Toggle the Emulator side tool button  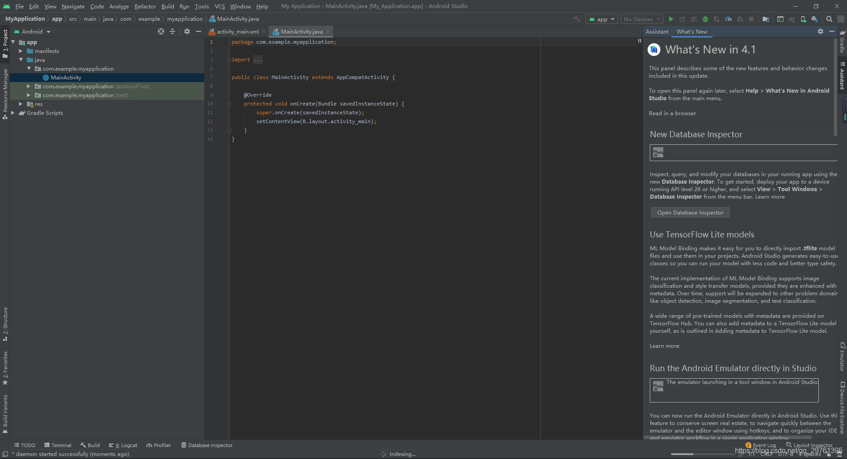(x=842, y=357)
